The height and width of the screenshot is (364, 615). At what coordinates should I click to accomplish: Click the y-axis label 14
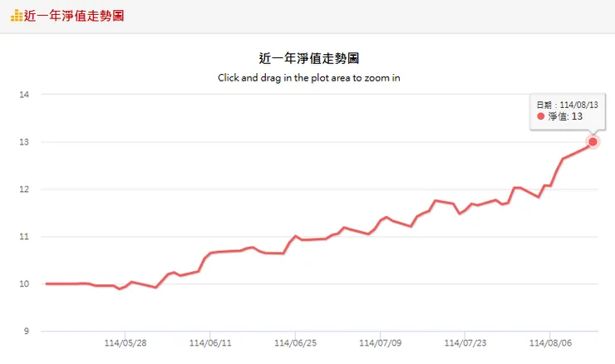click(24, 94)
